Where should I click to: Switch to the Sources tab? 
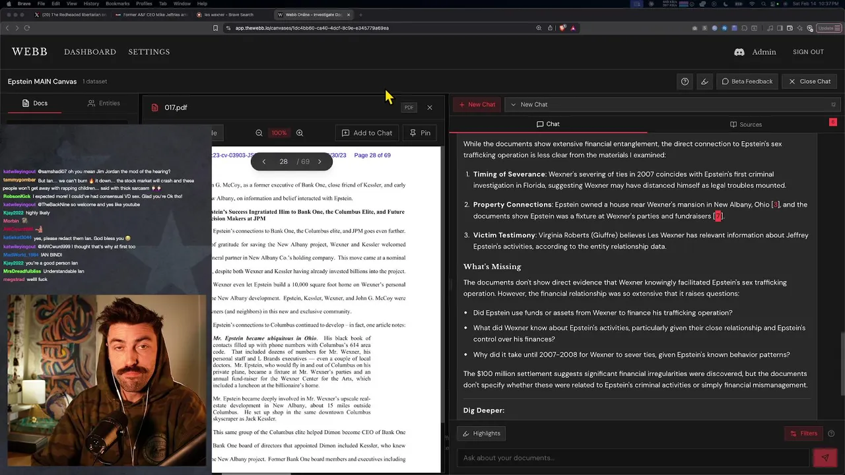(x=745, y=124)
